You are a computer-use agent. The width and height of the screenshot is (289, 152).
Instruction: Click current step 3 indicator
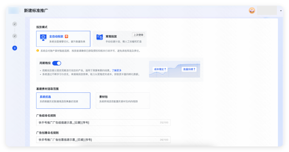(15, 48)
